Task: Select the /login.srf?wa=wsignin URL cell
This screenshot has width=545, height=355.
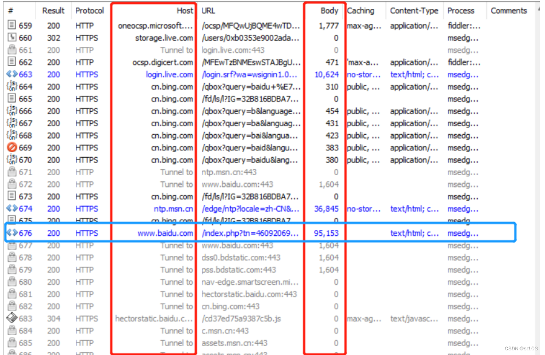Action: (x=249, y=75)
